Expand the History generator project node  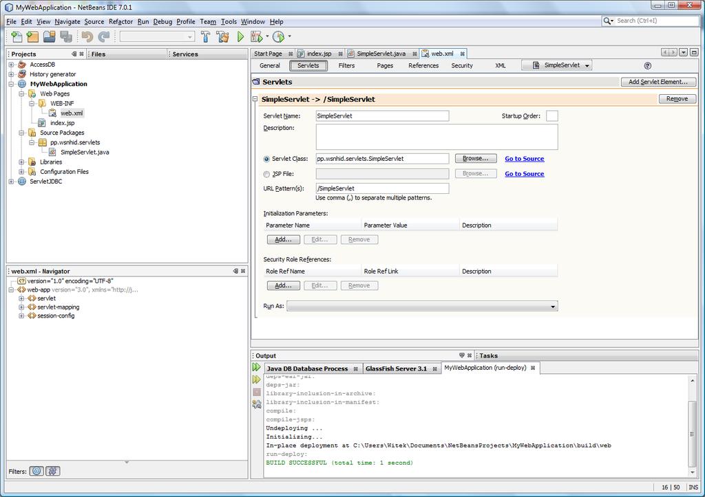[x=11, y=74]
